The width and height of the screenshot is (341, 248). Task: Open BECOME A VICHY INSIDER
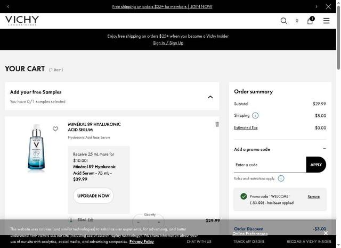coord(309,242)
